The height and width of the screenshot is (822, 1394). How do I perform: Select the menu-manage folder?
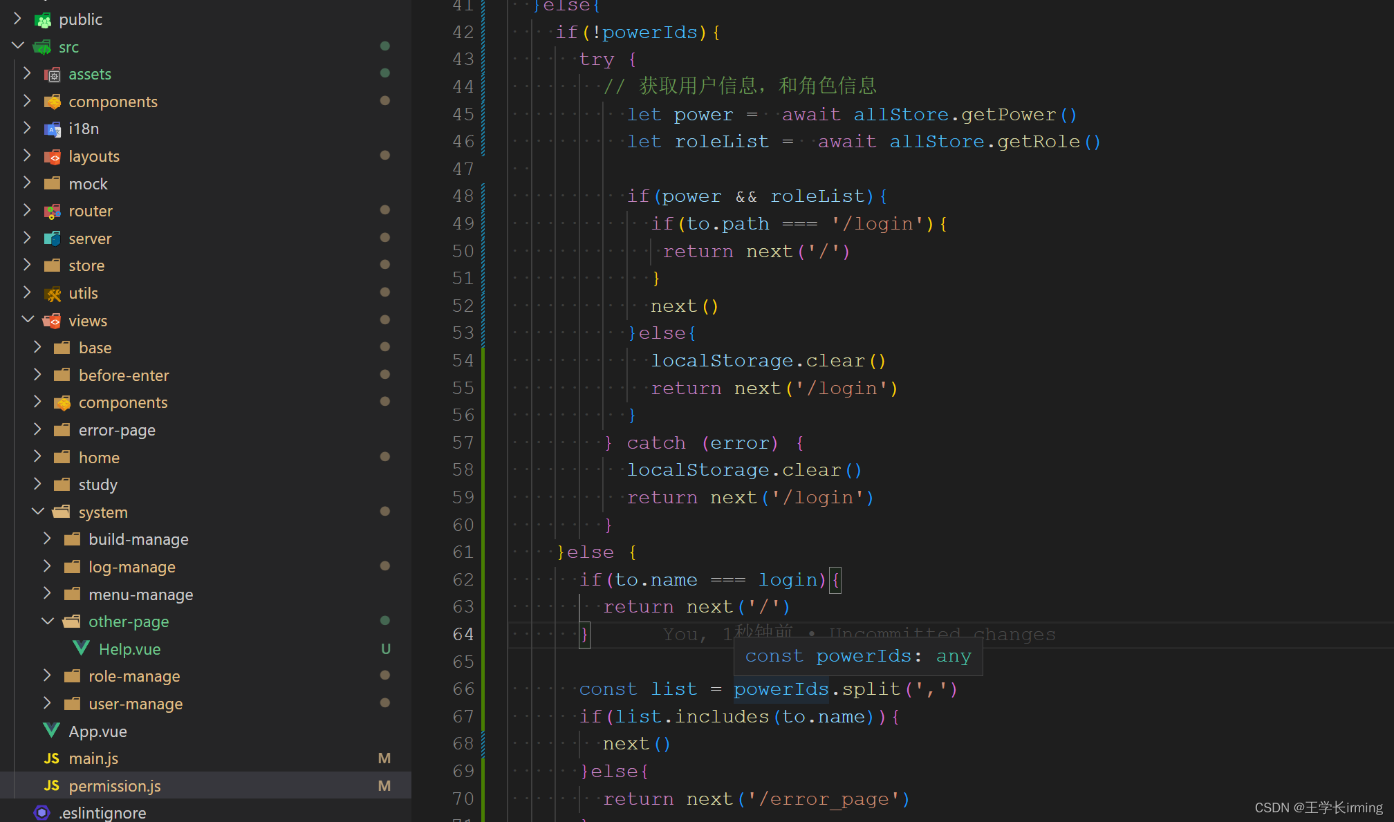(140, 595)
